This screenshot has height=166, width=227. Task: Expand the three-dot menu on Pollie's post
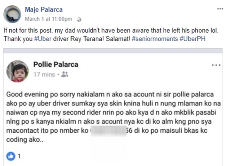pos(216,65)
